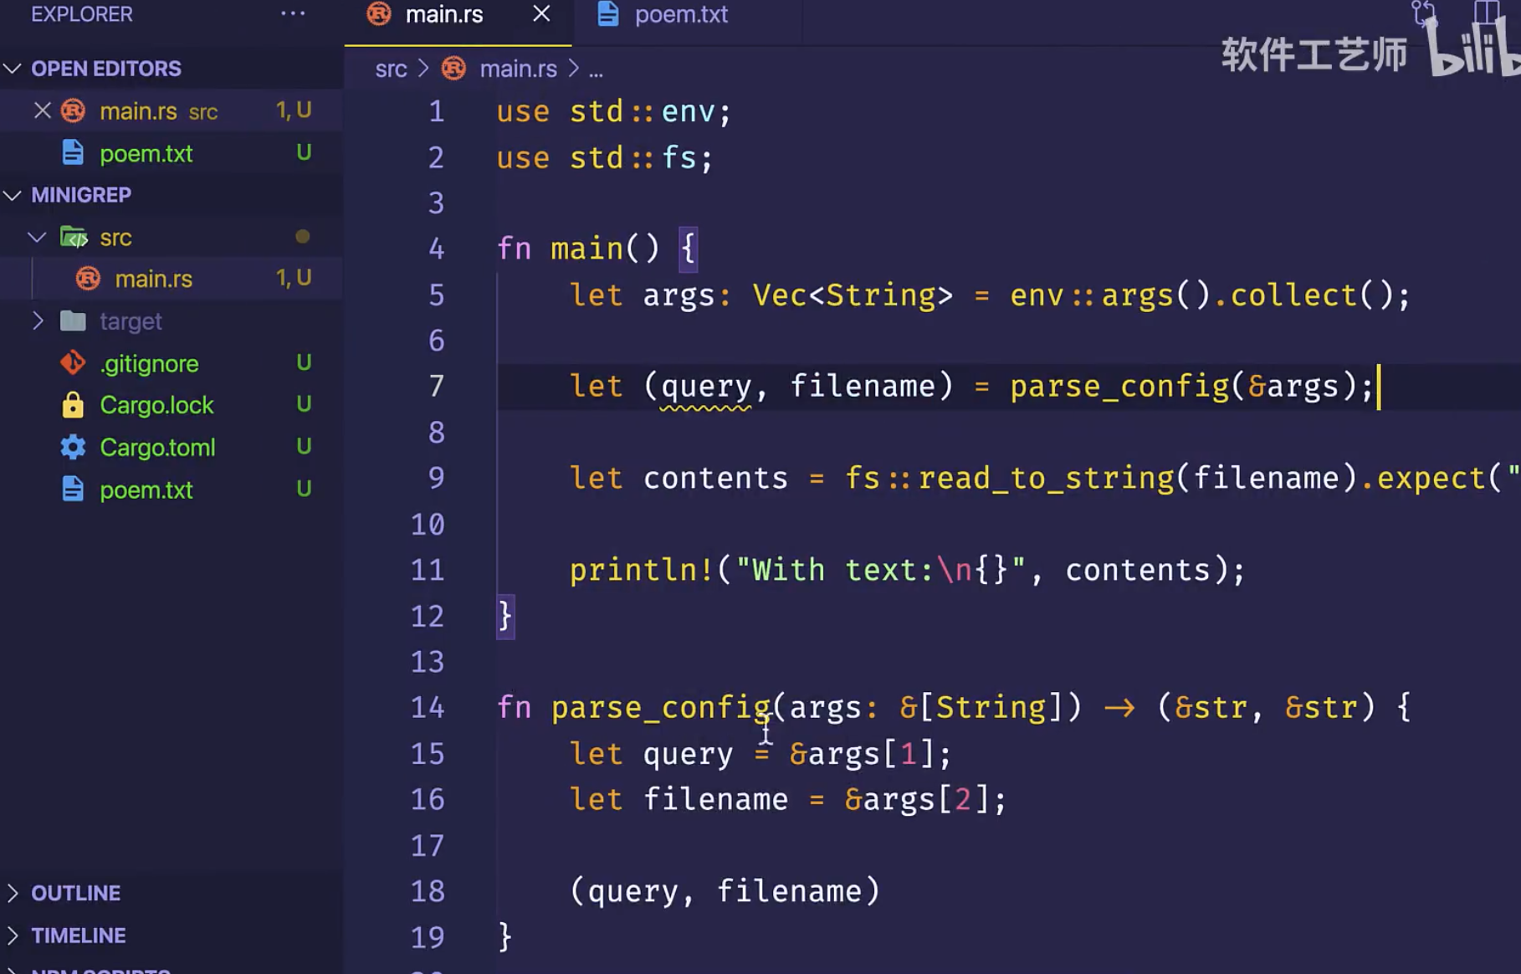Open Cargo.toml with gear icon
The image size is (1521, 974).
click(157, 448)
